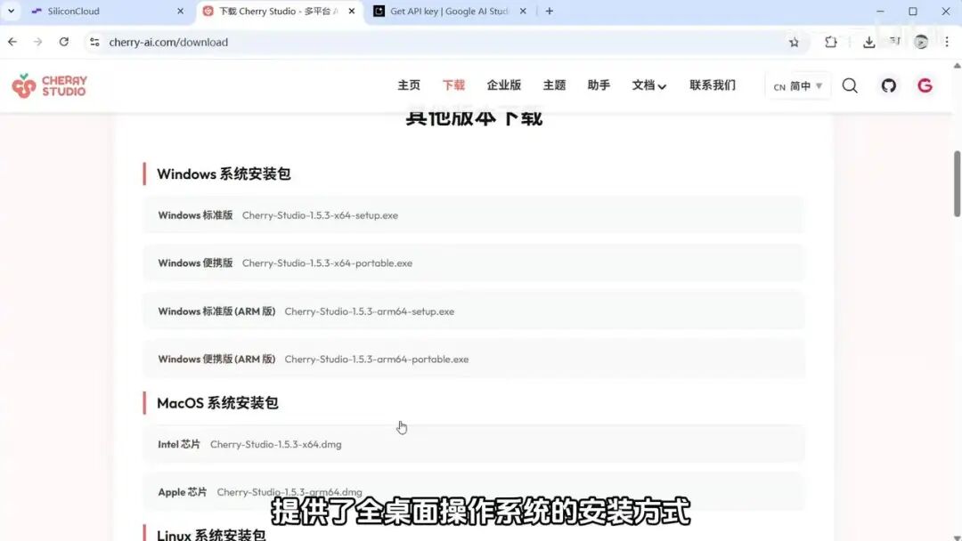Image resolution: width=962 pixels, height=541 pixels.
Task: Go to 主页 in navigation
Action: pos(409,85)
